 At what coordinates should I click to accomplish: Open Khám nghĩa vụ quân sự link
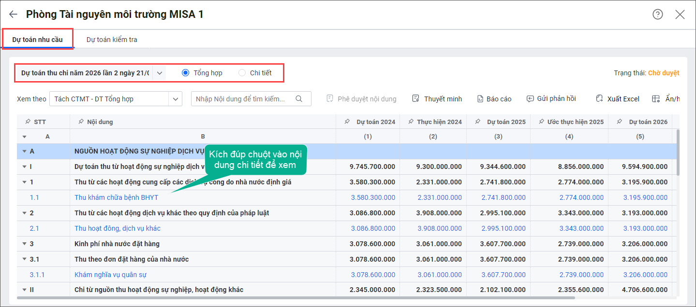110,275
